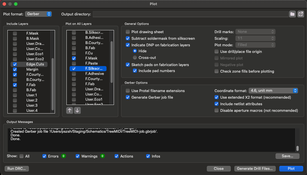307x175 pixels.
Task: Click the Run DRC button
Action: tap(17, 169)
